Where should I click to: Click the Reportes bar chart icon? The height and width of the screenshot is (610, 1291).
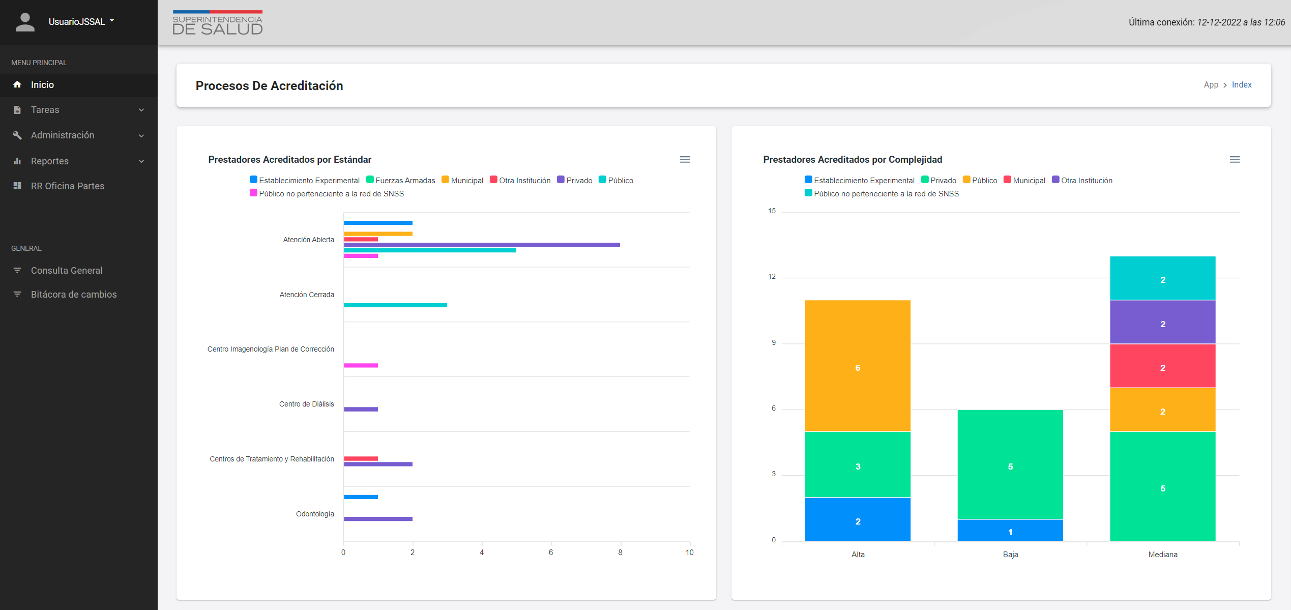click(x=17, y=161)
